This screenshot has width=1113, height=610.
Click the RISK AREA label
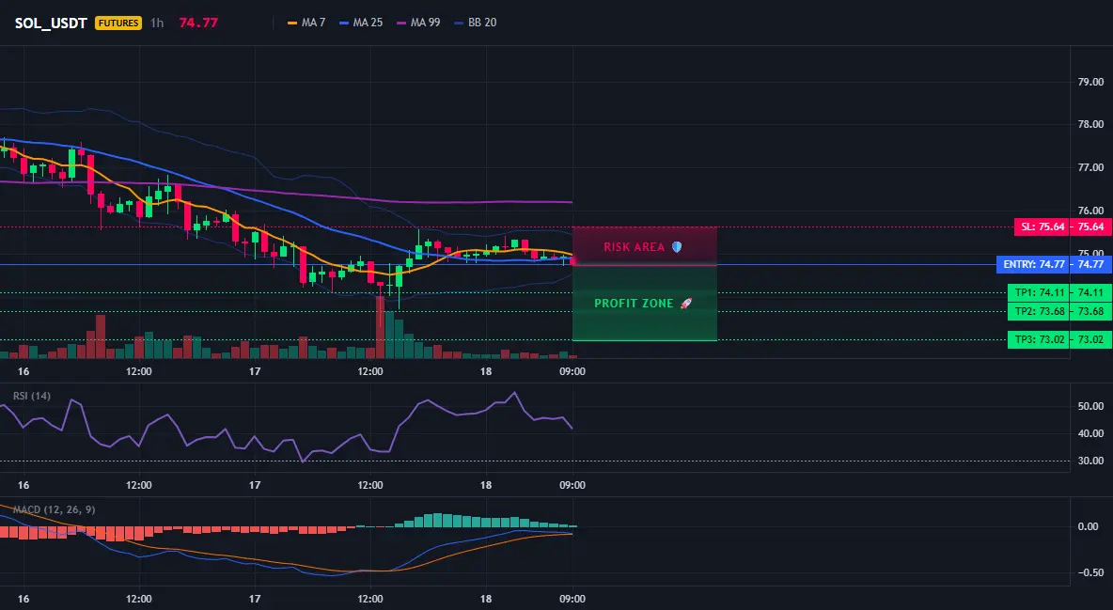click(x=634, y=247)
